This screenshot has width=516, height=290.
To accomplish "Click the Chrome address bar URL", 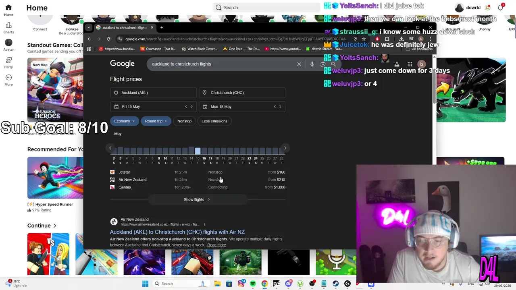I will click(x=236, y=39).
